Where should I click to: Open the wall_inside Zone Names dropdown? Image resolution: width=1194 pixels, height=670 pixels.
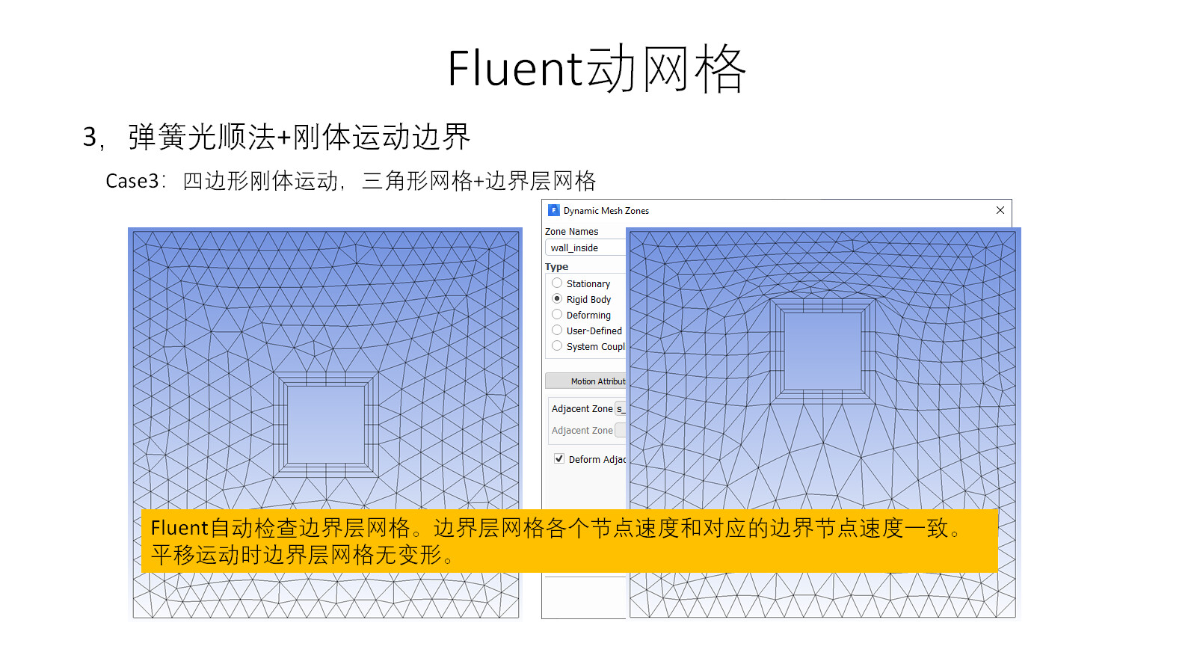tap(585, 248)
